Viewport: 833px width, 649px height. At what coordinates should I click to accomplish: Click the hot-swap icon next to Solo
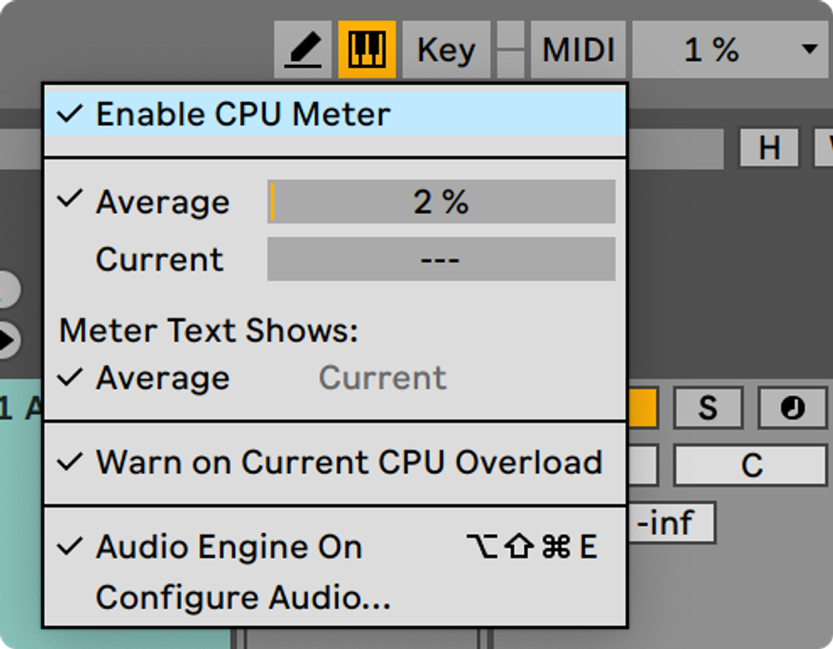pyautogui.click(x=791, y=407)
